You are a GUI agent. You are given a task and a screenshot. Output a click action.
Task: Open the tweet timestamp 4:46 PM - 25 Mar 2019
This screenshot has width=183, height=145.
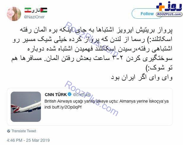tap(28, 140)
